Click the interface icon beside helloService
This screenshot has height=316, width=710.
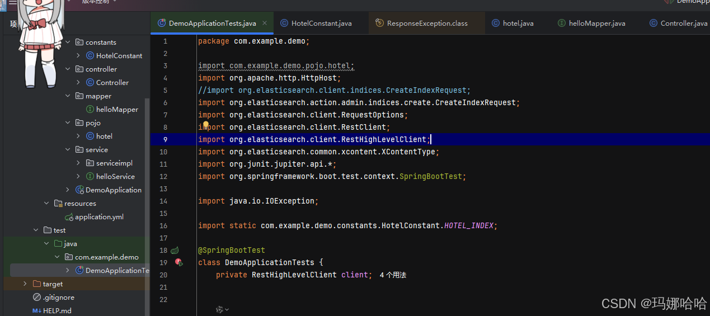(x=90, y=176)
